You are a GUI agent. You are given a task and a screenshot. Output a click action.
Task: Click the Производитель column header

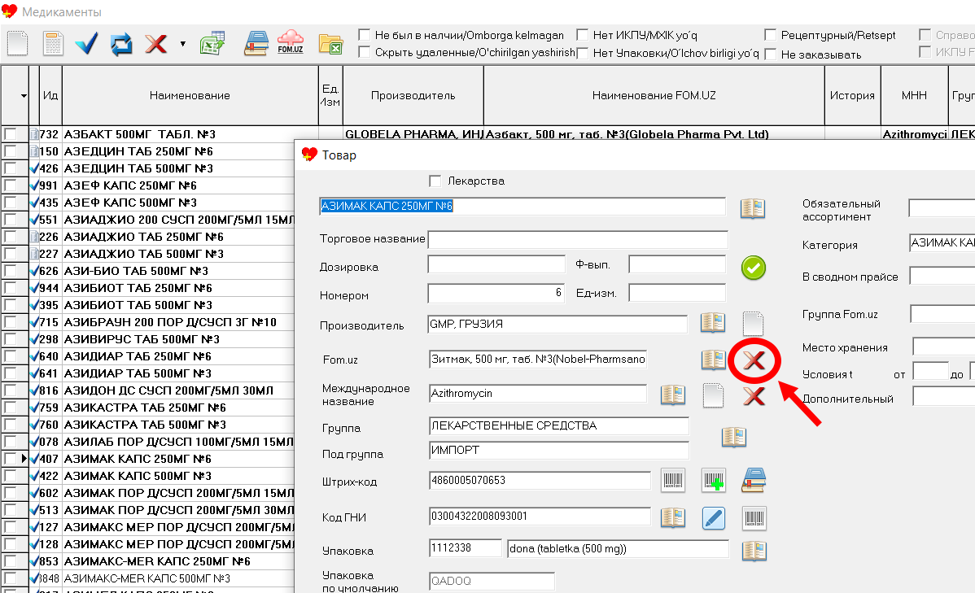coord(413,95)
